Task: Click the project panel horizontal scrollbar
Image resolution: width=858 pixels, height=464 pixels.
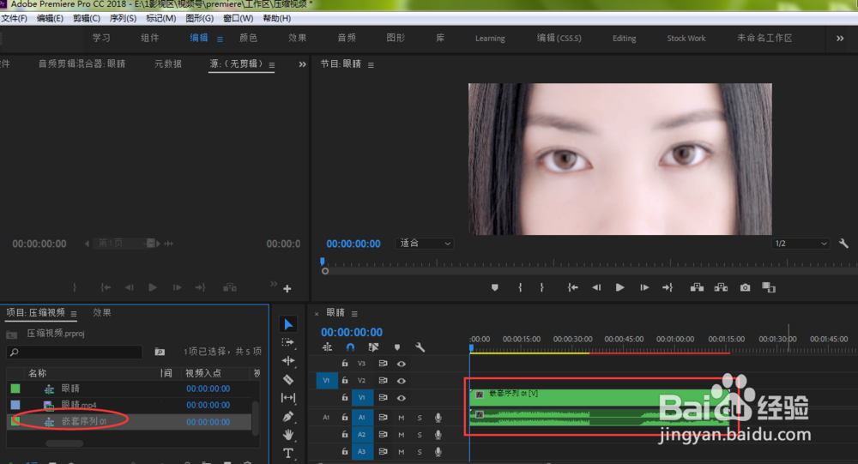Action: (64, 443)
